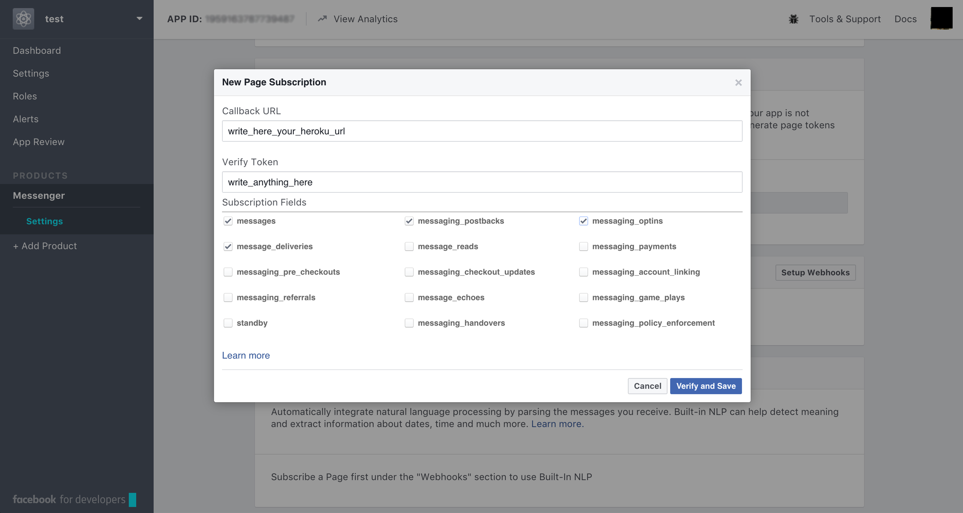
Task: Enable messaging_referrals checkbox
Action: coord(228,297)
